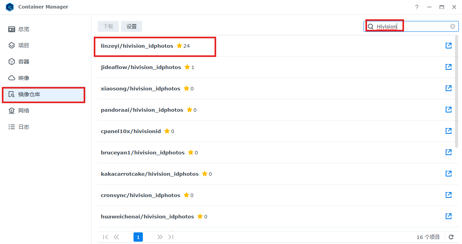Click the 设置 settings button
Screen dimensions: 462x244
(x=132, y=26)
